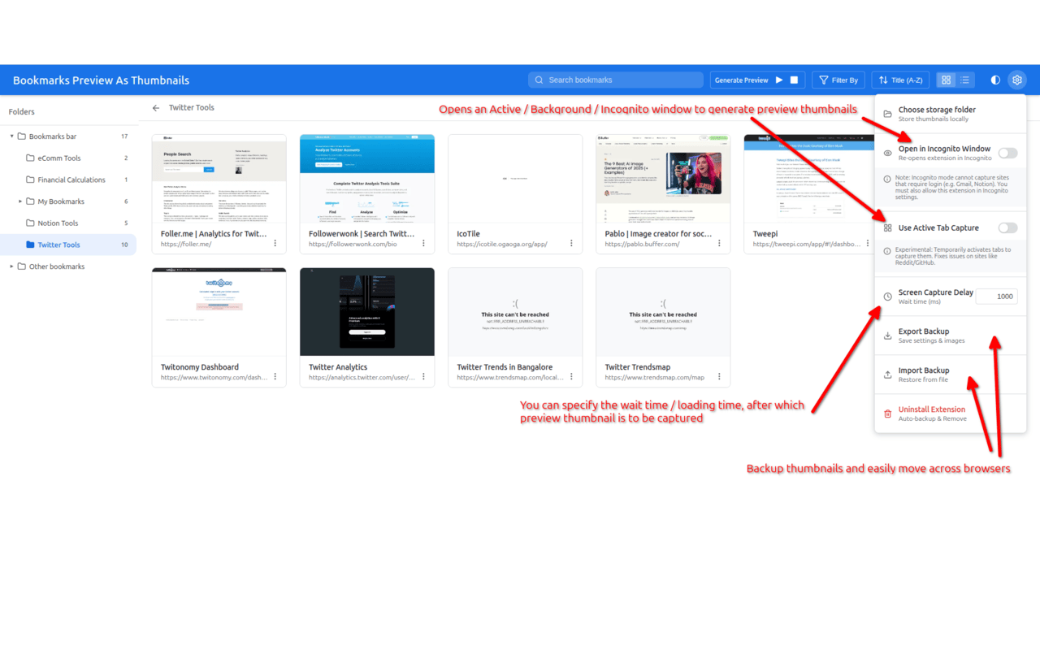
Task: Click the search magnifier icon
Action: click(539, 80)
